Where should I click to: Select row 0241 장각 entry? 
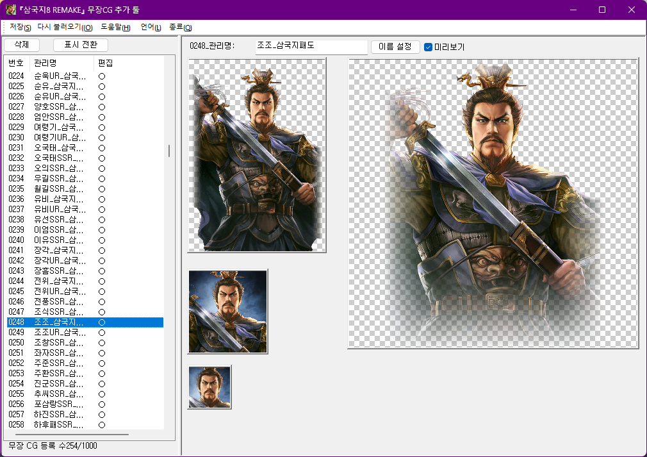coord(85,251)
